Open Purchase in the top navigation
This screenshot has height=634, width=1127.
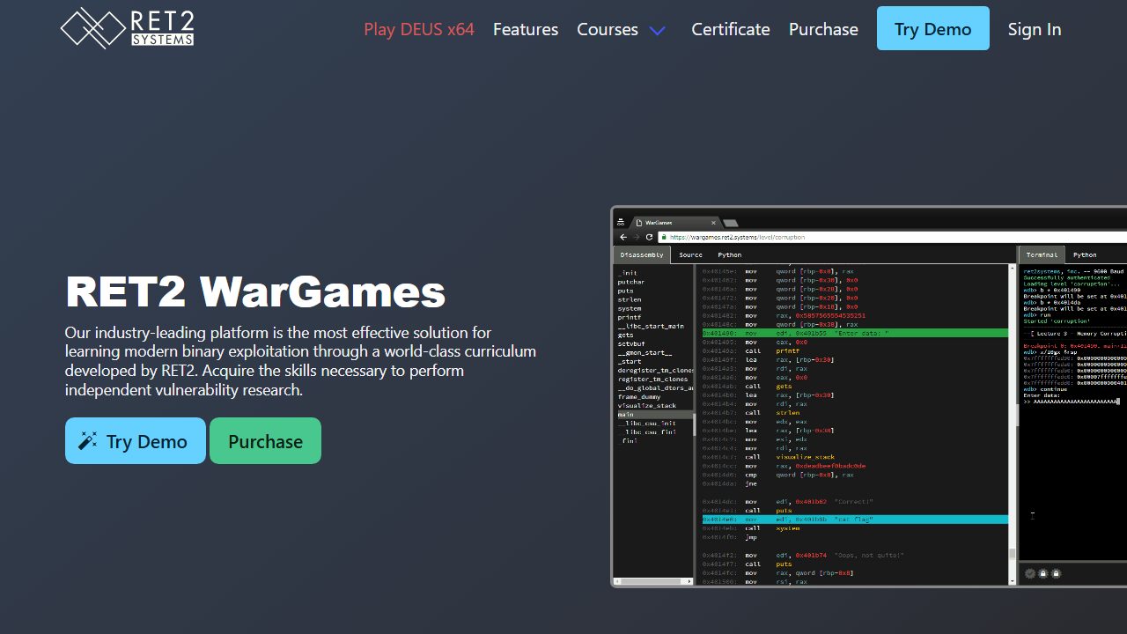(x=823, y=29)
